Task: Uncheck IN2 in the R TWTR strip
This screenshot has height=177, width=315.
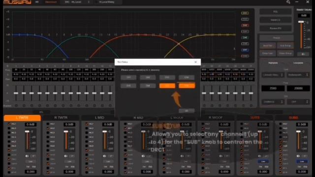Action: pyautogui.click(x=48, y=128)
